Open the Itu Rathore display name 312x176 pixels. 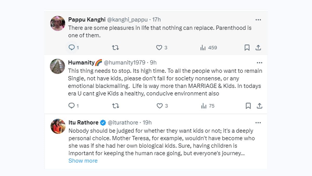pos(83,123)
